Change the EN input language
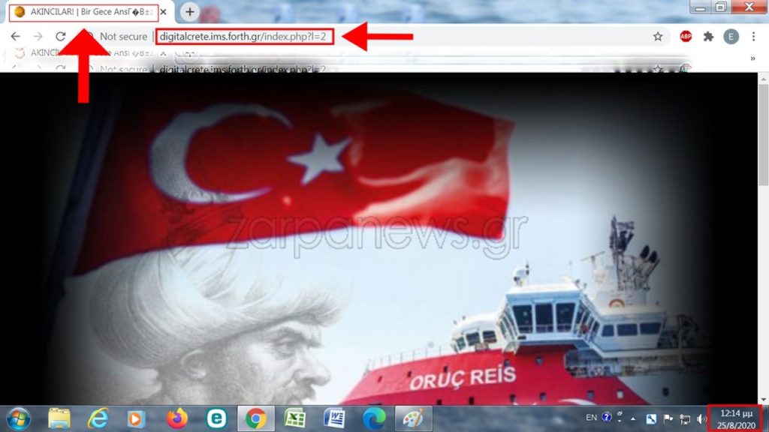Viewport: 769px width, 432px height. (592, 418)
